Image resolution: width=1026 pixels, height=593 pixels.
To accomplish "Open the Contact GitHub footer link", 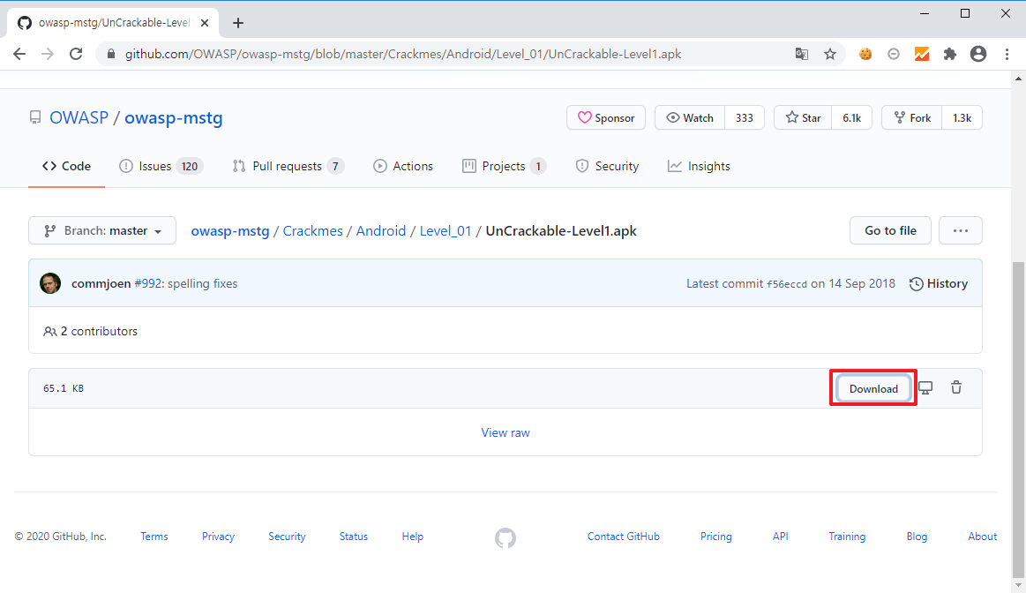I will pyautogui.click(x=624, y=537).
